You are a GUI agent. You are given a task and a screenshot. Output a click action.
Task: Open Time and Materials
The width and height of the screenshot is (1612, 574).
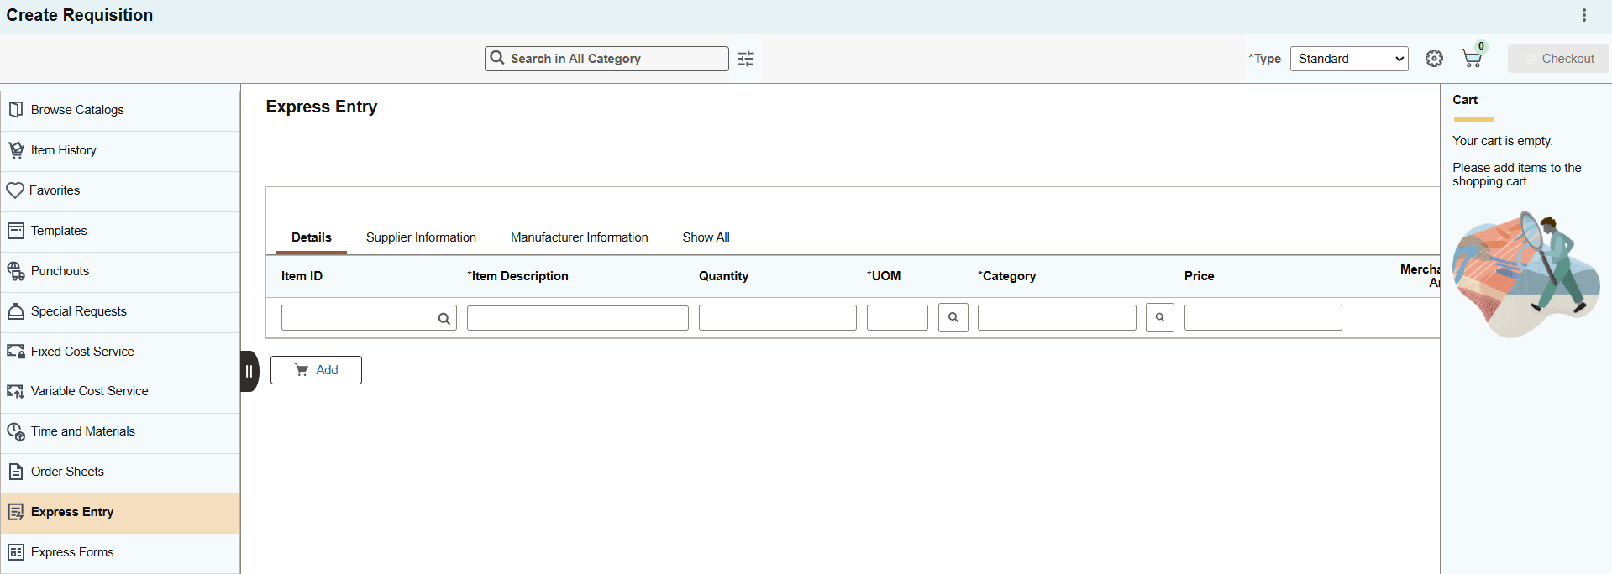point(120,431)
